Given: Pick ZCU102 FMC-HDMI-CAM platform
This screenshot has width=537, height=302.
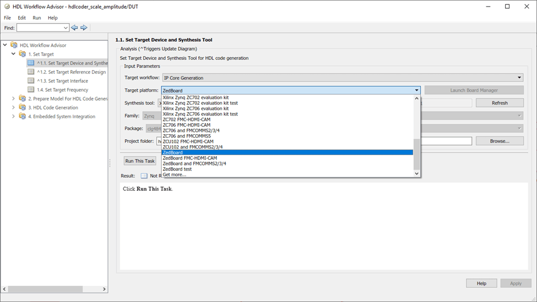Looking at the screenshot, I should point(288,141).
